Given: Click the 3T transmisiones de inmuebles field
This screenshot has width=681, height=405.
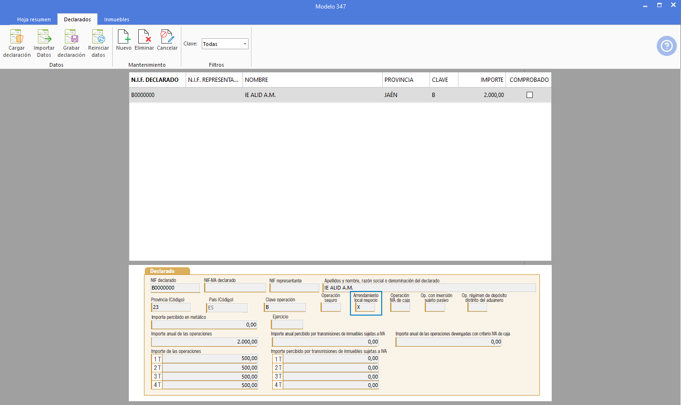Looking at the screenshot, I should tap(331, 377).
